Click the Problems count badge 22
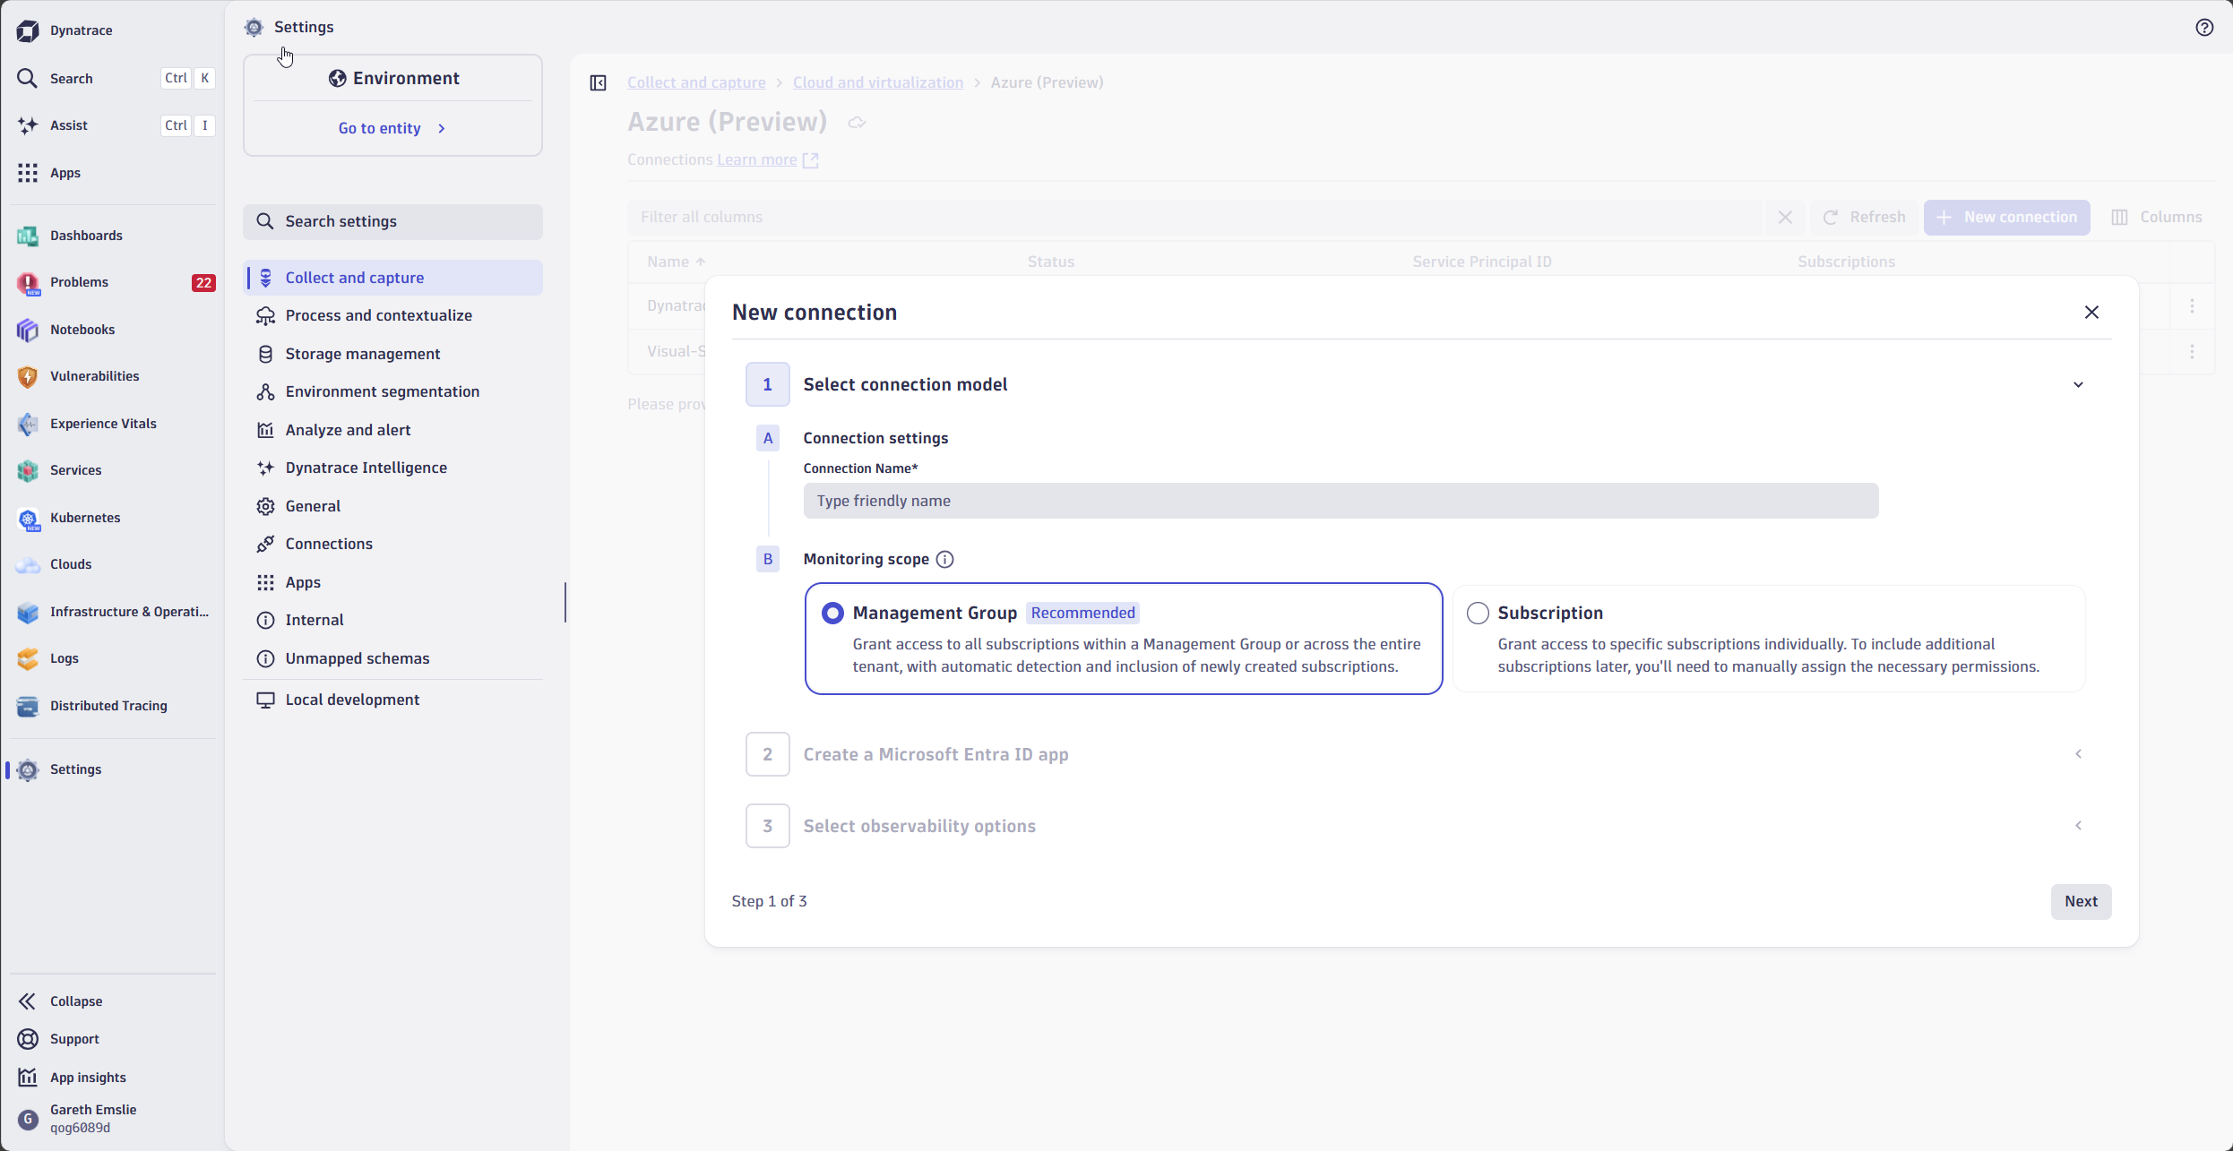 [x=203, y=283]
